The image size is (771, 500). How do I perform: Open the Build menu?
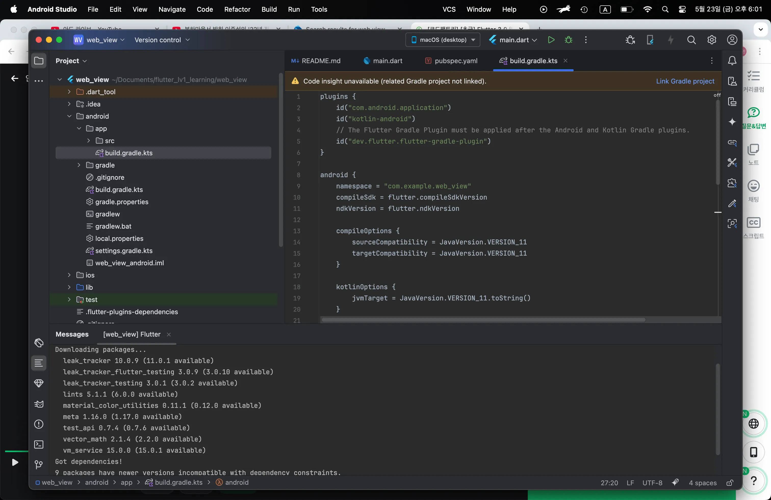click(269, 9)
